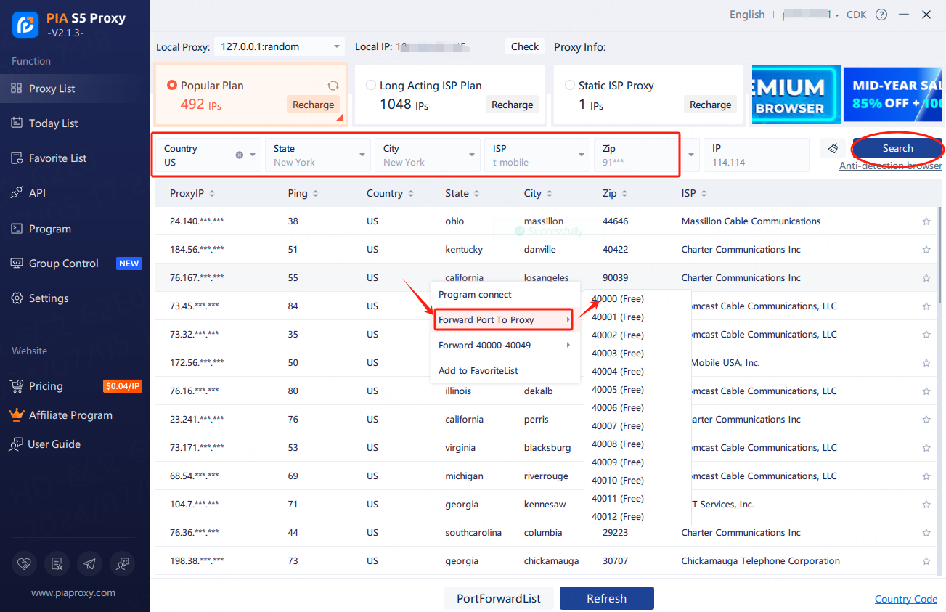946x612 pixels.
Task: Choose Add to FavoriteList in context menu
Action: (x=505, y=371)
